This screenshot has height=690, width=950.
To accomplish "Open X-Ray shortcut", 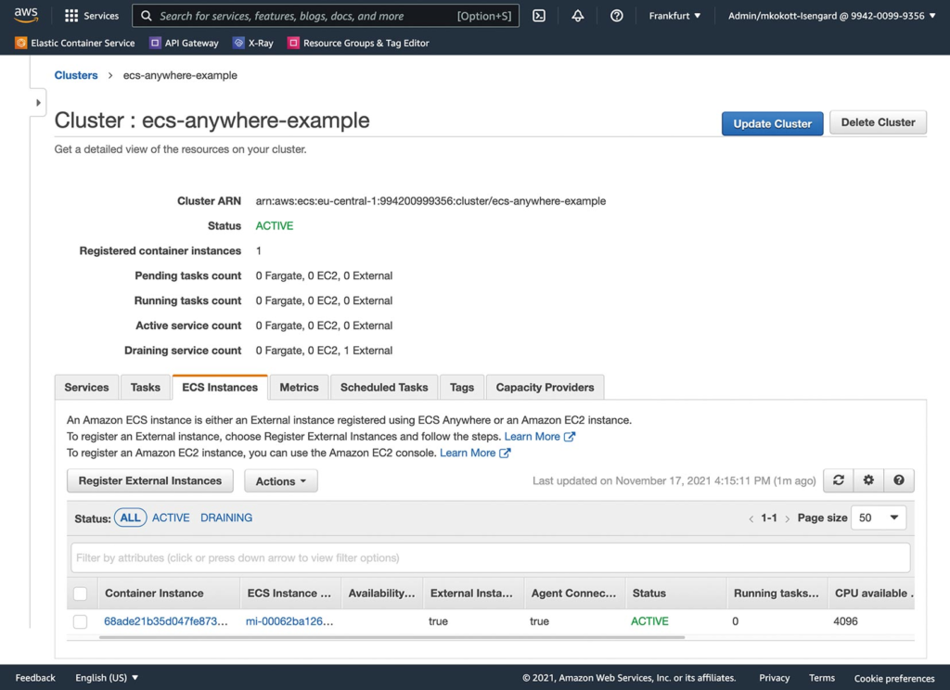I will click(253, 43).
